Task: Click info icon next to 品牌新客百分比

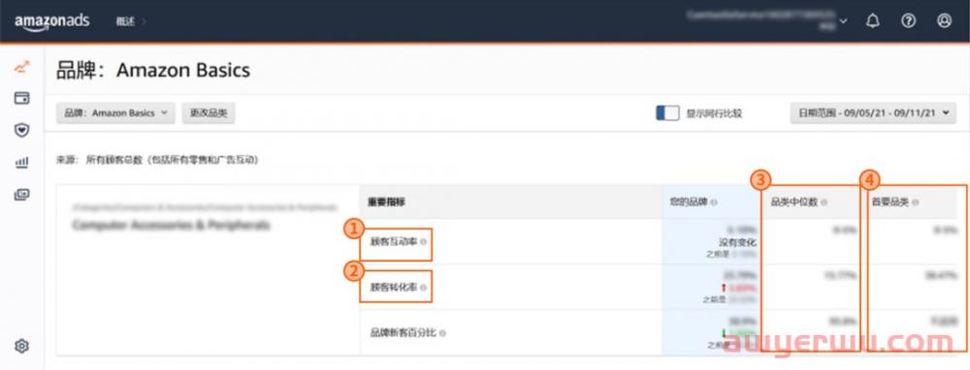Action: pos(442,333)
